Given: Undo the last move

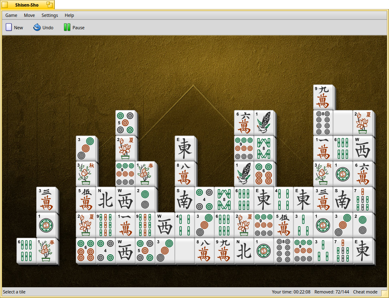Looking at the screenshot, I should [43, 27].
